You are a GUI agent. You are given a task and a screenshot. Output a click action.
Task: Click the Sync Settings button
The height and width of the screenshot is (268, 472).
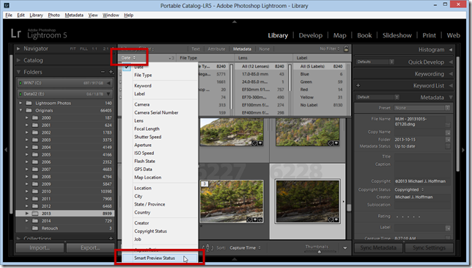pyautogui.click(x=429, y=247)
